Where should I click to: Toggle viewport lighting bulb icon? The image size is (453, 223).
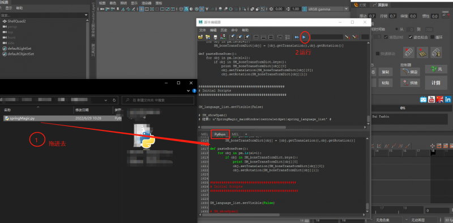click(x=207, y=9)
